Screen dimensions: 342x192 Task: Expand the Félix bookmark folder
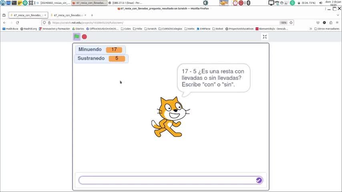click(x=137, y=29)
